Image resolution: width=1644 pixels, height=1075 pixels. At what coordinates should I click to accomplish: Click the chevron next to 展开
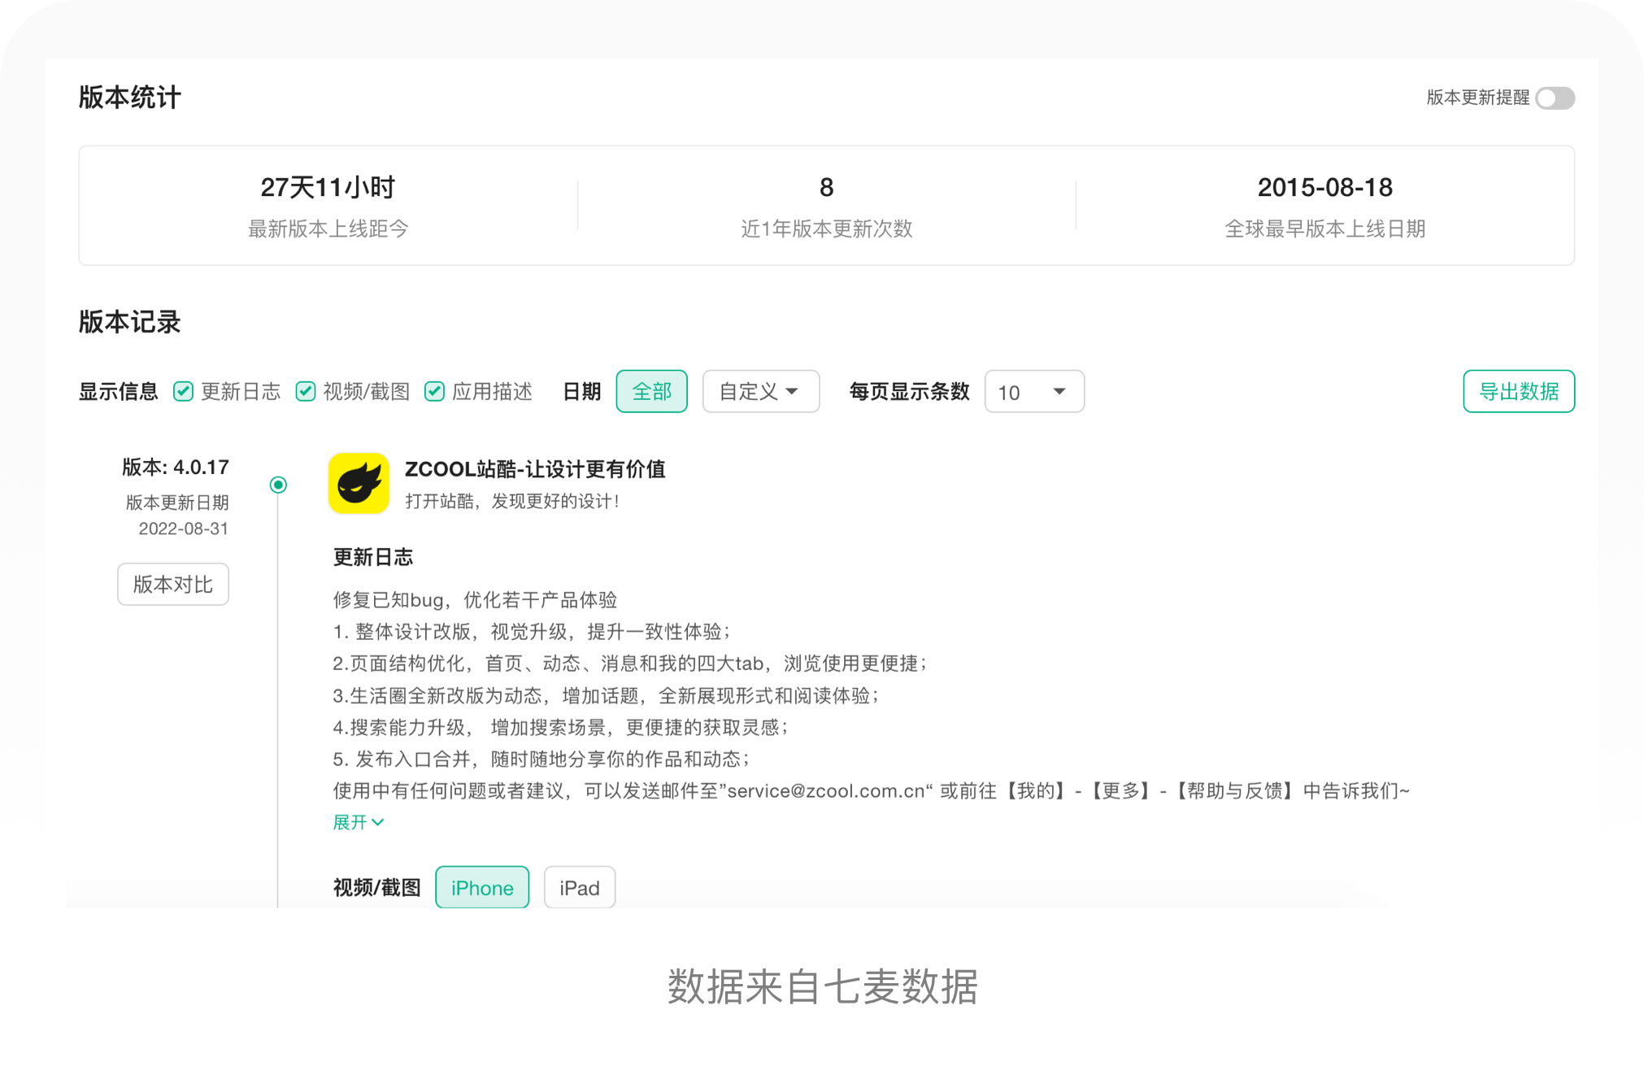[378, 822]
